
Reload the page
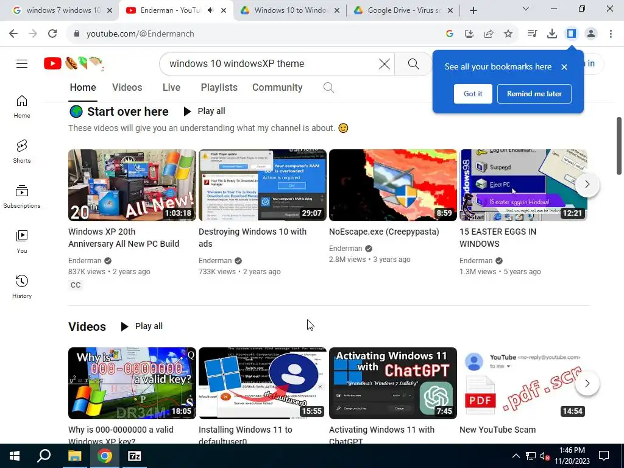(x=52, y=34)
